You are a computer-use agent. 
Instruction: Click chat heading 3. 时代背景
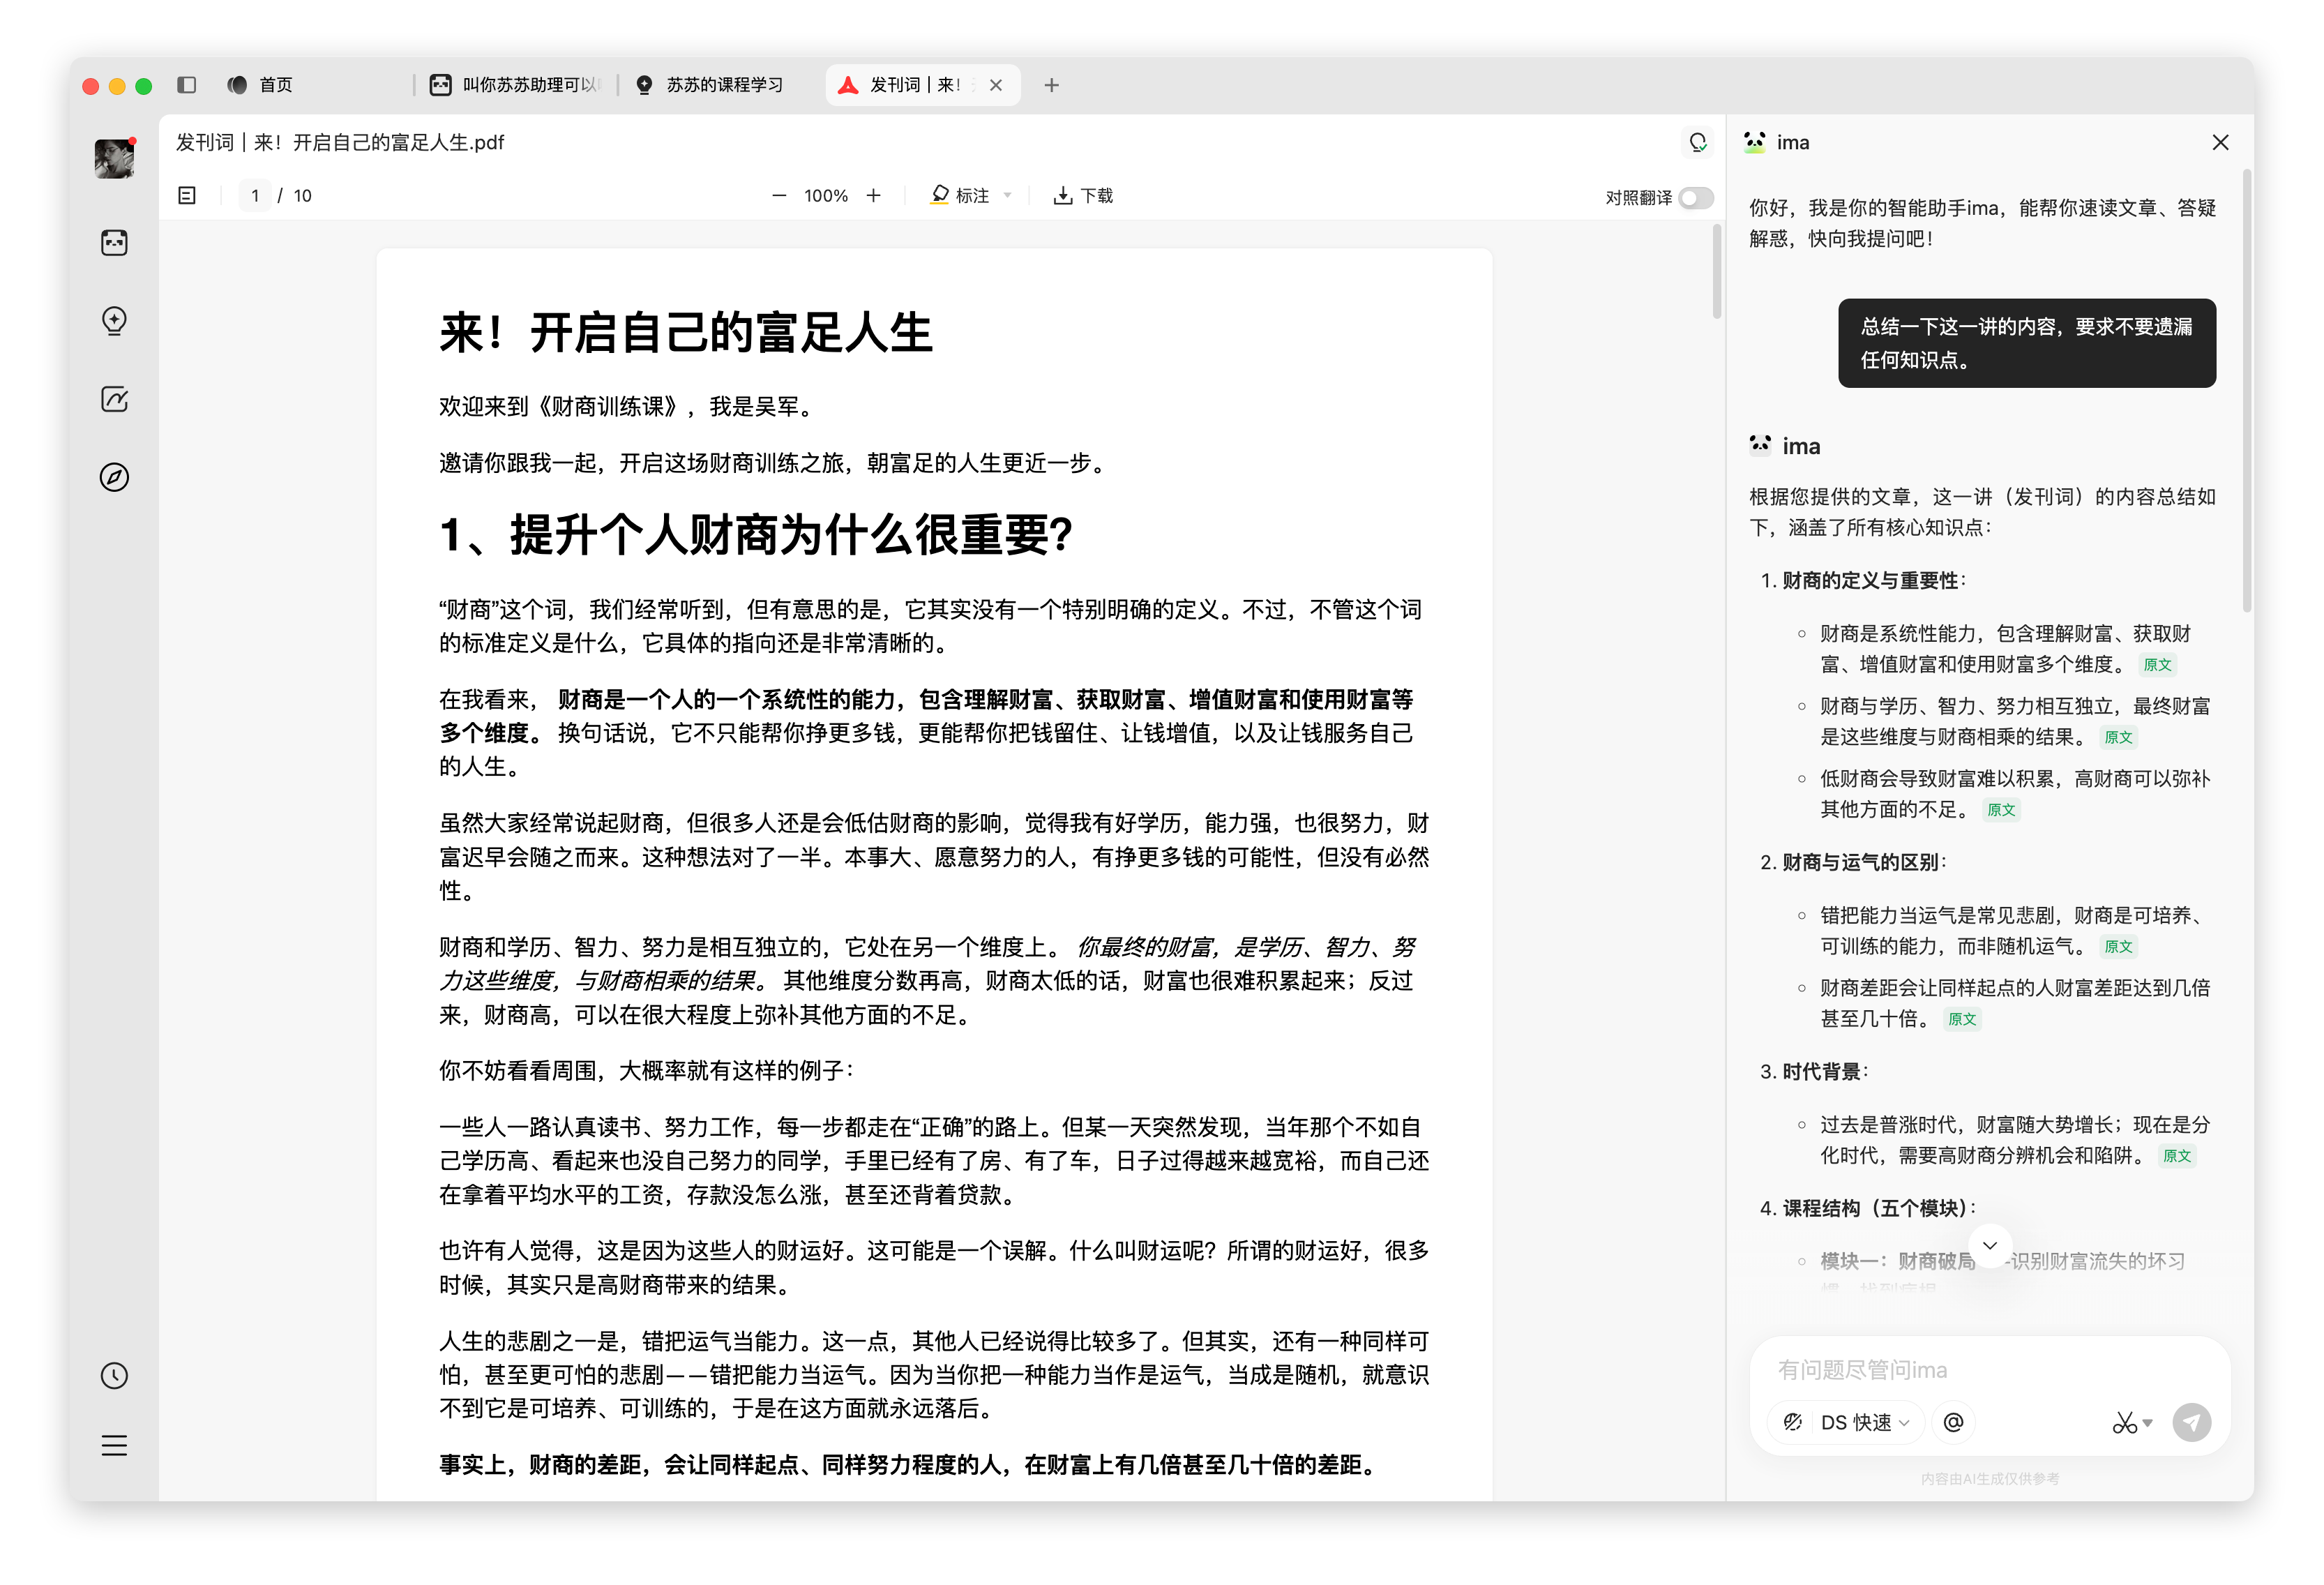(1814, 1072)
